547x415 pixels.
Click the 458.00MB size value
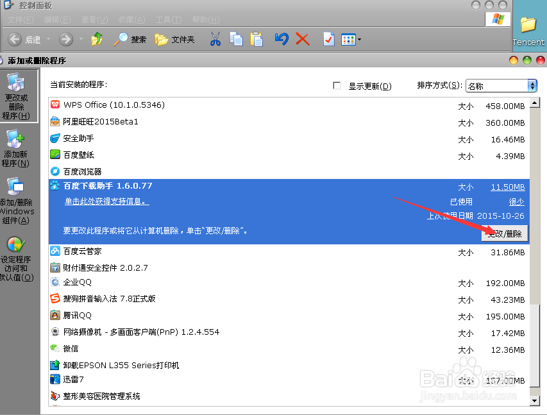pyautogui.click(x=505, y=106)
